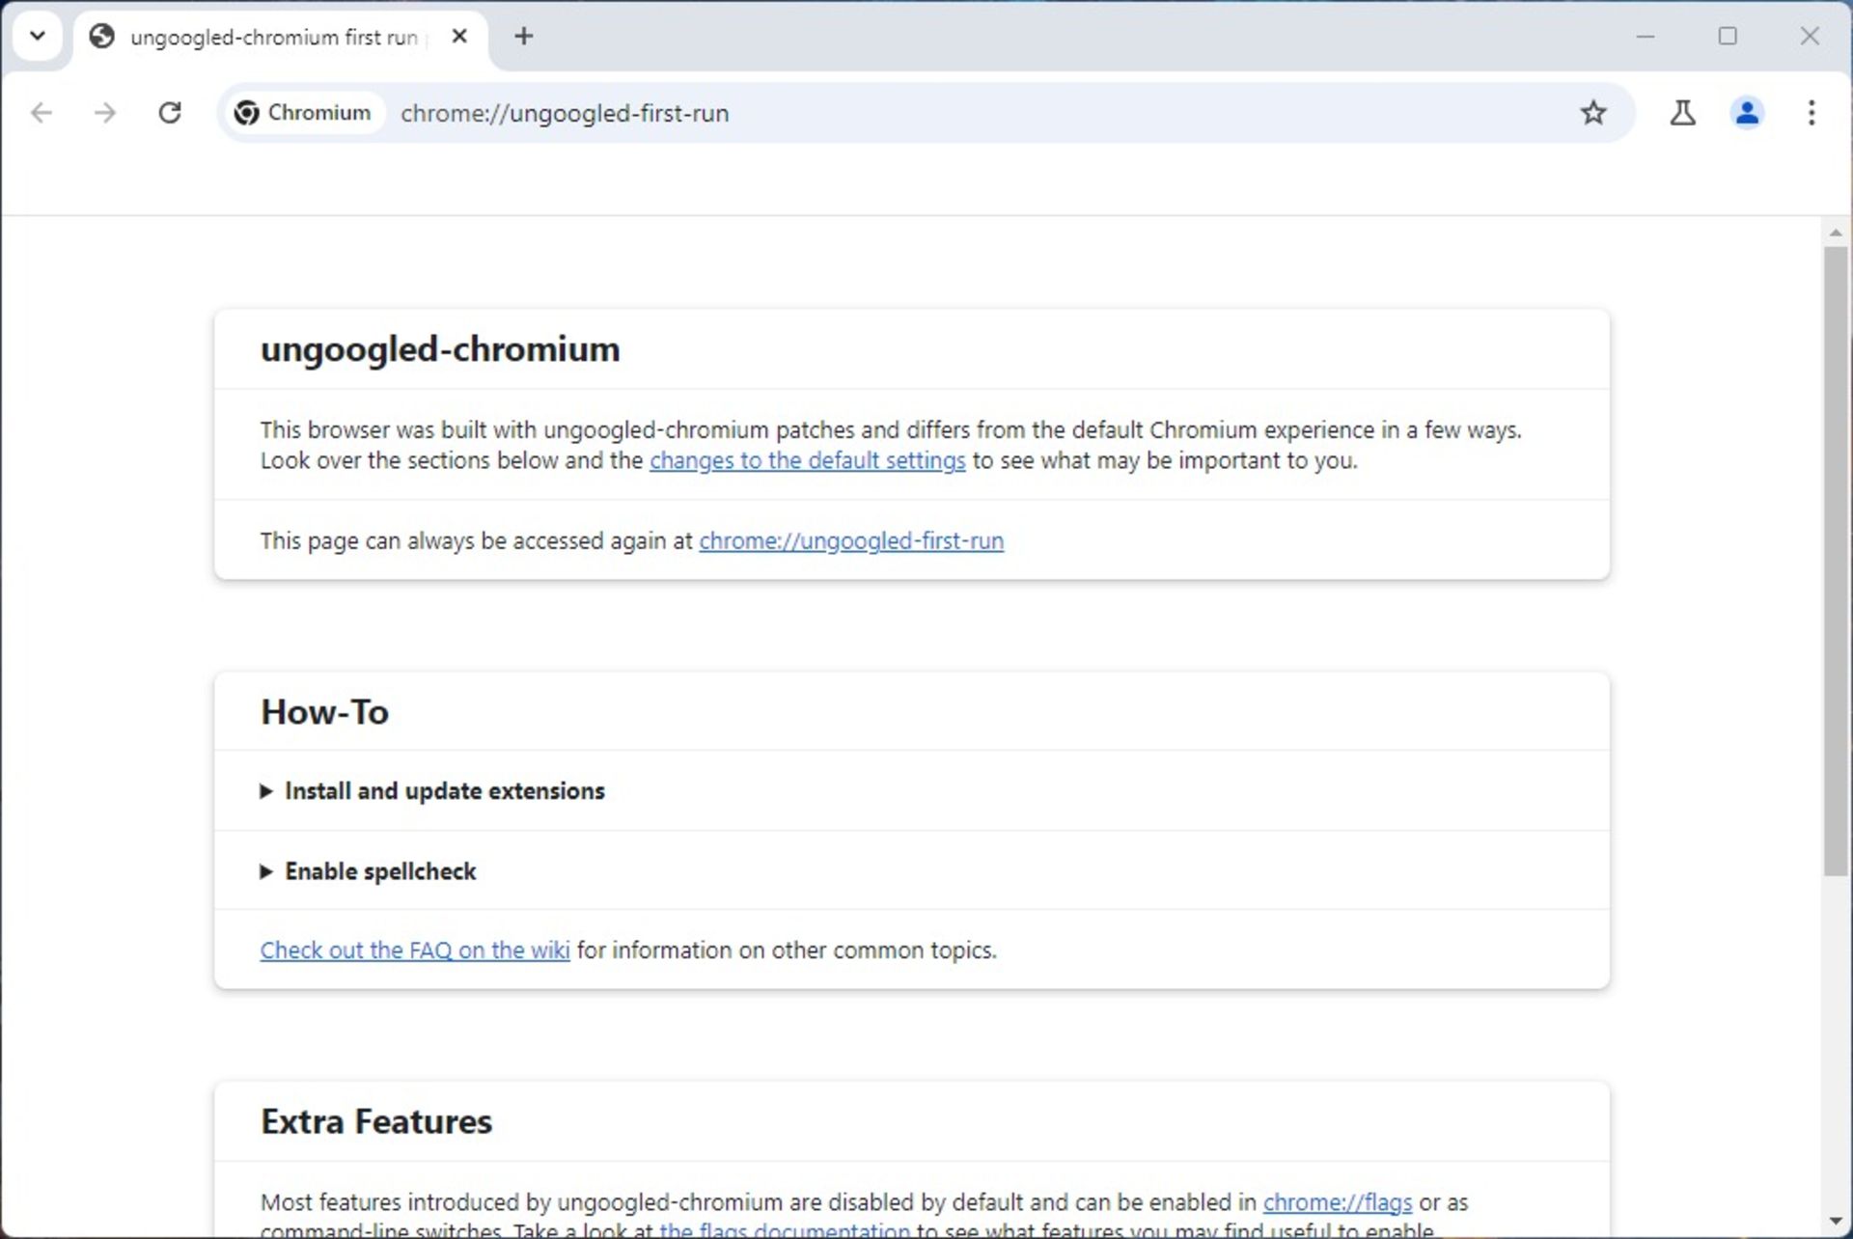The width and height of the screenshot is (1853, 1239).
Task: Click scrollbar up arrow
Action: coord(1836,233)
